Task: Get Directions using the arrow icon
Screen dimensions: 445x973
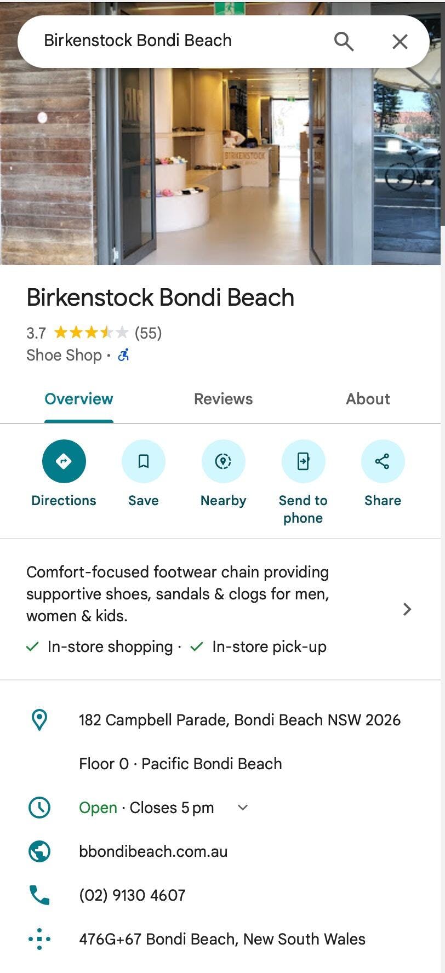Action: (64, 461)
